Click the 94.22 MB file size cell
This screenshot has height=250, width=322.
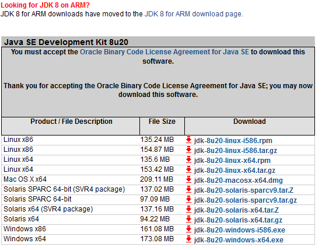(162, 219)
